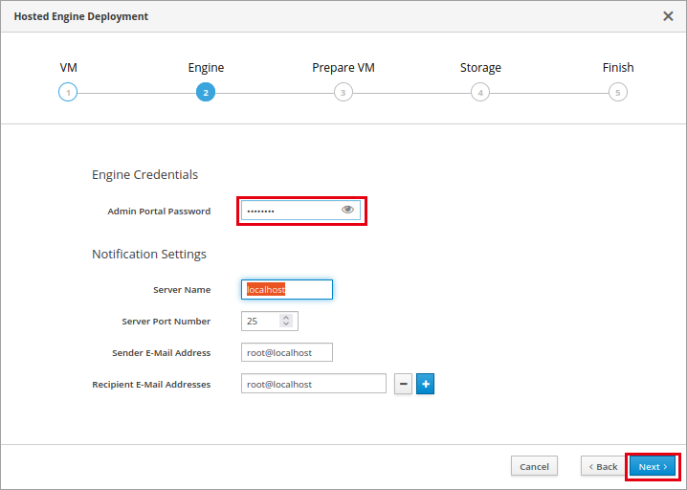The height and width of the screenshot is (490, 687).
Task: Click the Server Name label
Action: [182, 290]
